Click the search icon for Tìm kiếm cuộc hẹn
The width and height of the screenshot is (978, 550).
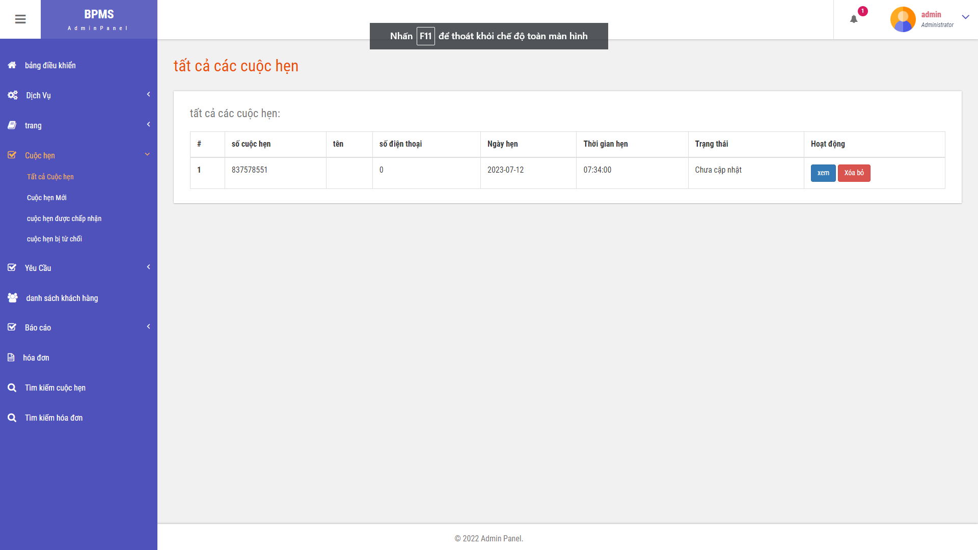click(12, 388)
